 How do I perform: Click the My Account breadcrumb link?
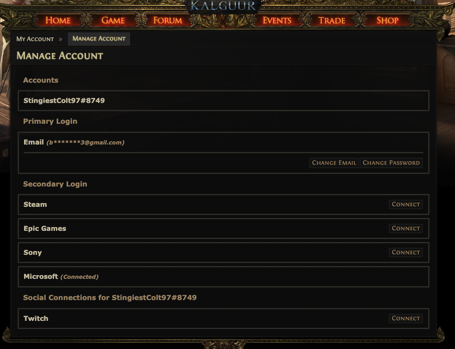pyautogui.click(x=35, y=39)
